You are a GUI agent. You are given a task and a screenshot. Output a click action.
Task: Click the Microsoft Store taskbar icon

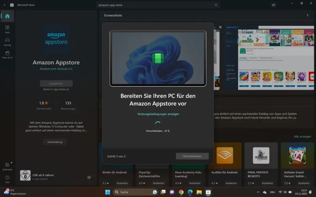tap(208, 192)
